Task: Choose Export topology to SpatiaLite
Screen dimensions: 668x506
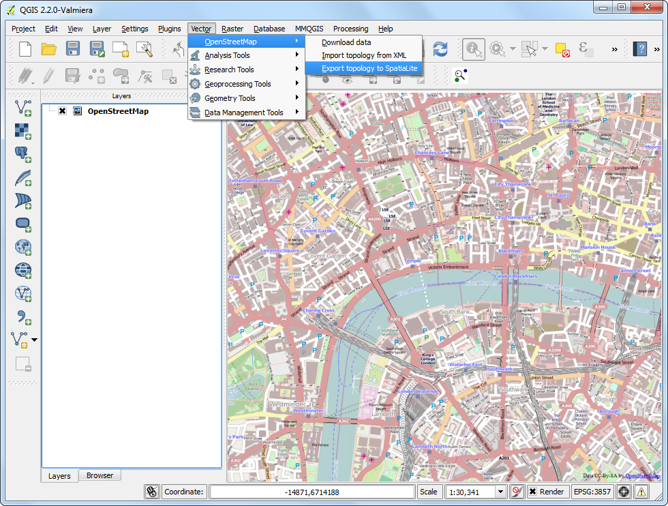Action: (x=369, y=68)
